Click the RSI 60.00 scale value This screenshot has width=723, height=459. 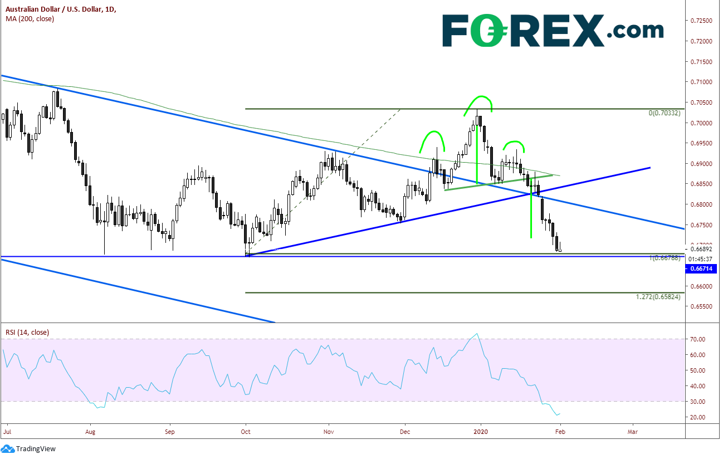[x=698, y=355]
